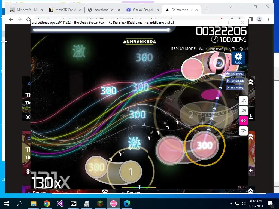Click the 20 key counter
Image resolution: width=279 pixels, height=209 pixels.
[243, 131]
